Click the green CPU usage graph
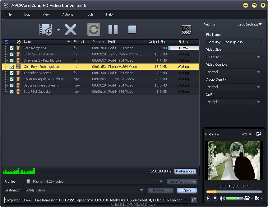The width and height of the screenshot is (268, 207). [x=19, y=171]
